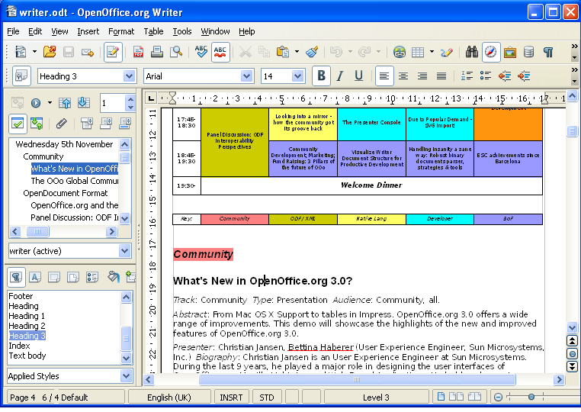581x412 pixels.
Task: Toggle the Navigator compass icon
Action: coord(491,53)
